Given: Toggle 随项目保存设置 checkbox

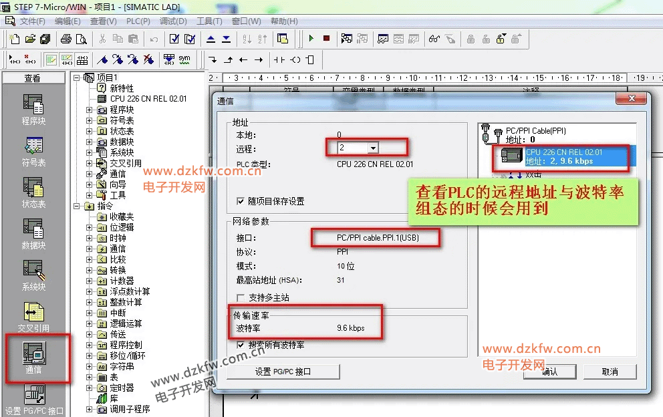Looking at the screenshot, I should 241,201.
